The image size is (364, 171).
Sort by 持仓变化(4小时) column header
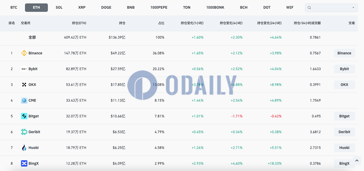click(231, 23)
